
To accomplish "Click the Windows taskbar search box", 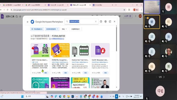I will [35, 96].
